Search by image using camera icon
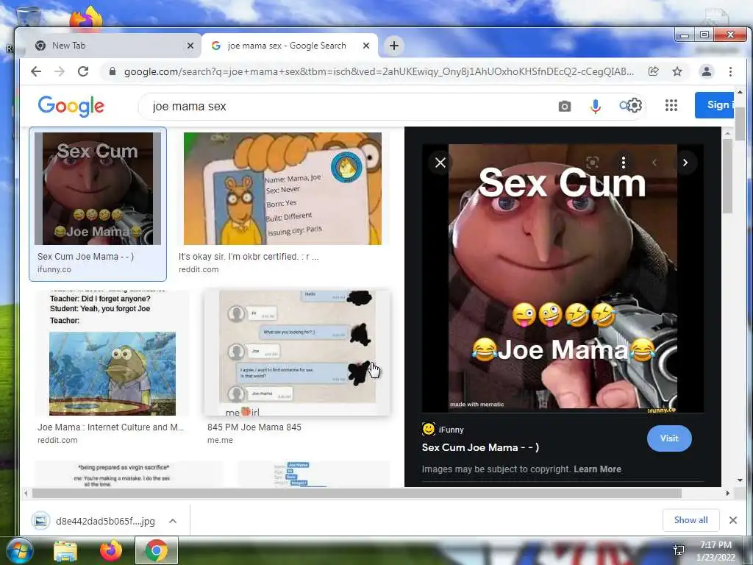The width and height of the screenshot is (753, 565). (x=565, y=106)
